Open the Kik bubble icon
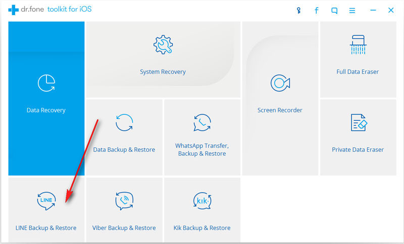Viewport: 404px width, 244px height. click(203, 201)
